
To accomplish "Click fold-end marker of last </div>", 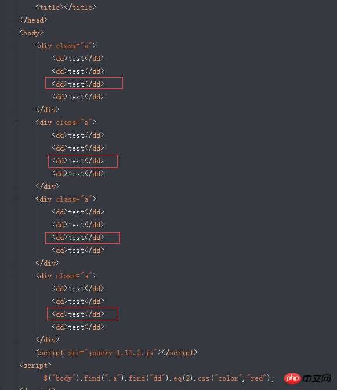I will 16,340.
